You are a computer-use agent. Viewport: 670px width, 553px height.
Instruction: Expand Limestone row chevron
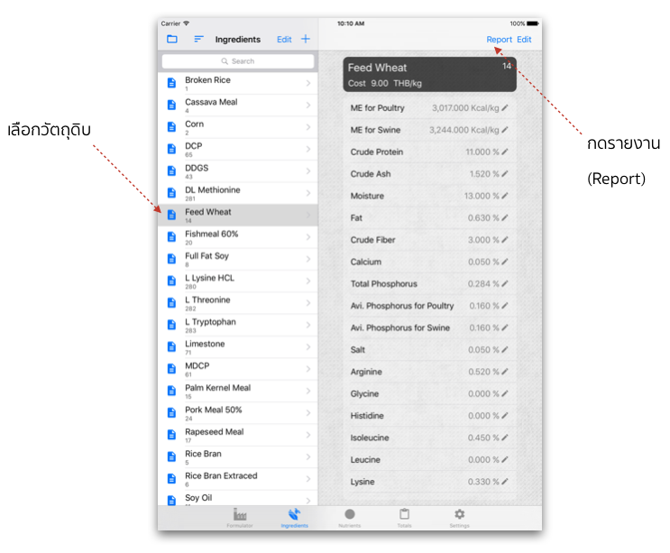coord(308,347)
